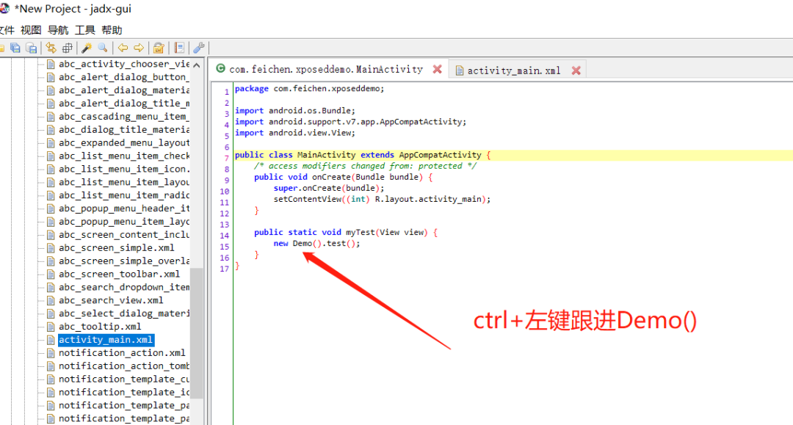Switch to the com.feichen.xposeddemo.MainActivity tab

pos(325,69)
